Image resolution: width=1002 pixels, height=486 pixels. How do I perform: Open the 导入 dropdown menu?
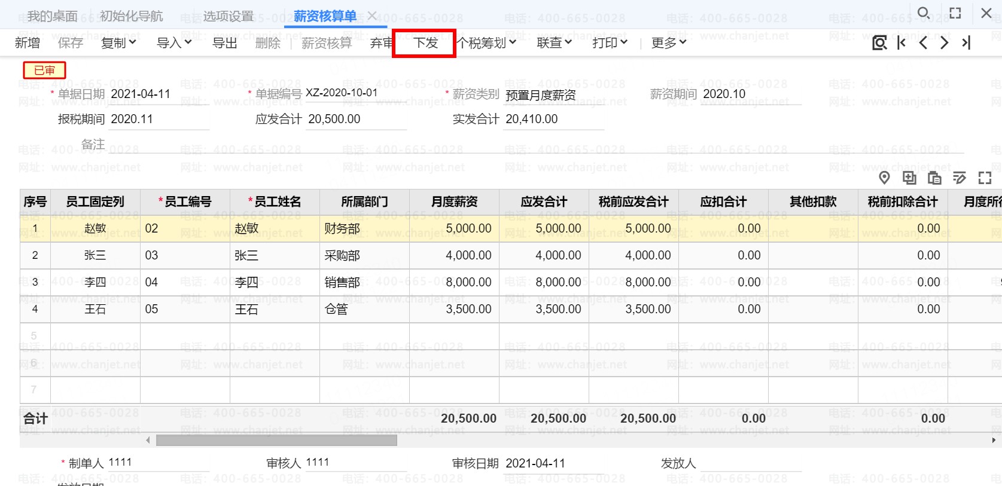tap(174, 43)
